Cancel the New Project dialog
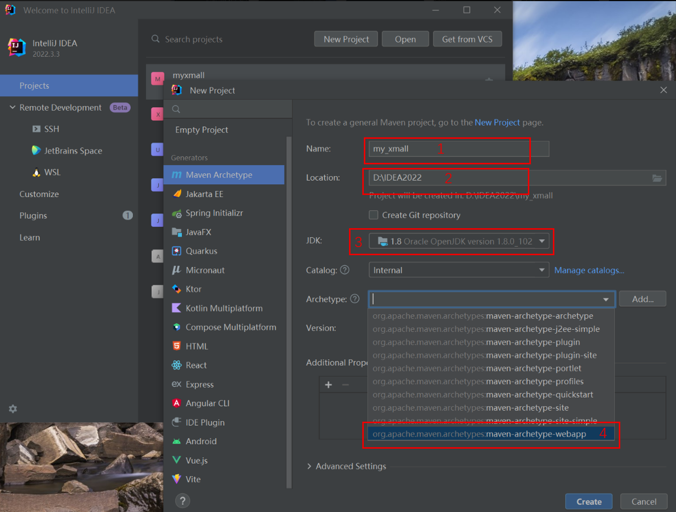The width and height of the screenshot is (676, 512). [x=644, y=501]
